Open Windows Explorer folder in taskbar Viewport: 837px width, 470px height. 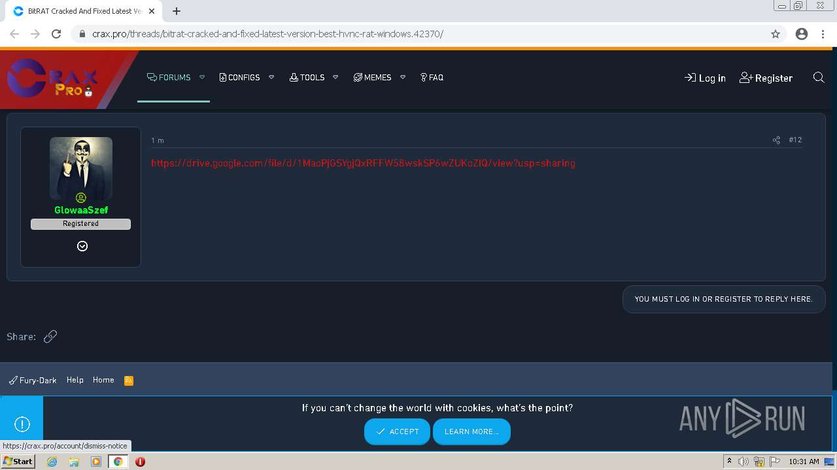click(x=74, y=462)
